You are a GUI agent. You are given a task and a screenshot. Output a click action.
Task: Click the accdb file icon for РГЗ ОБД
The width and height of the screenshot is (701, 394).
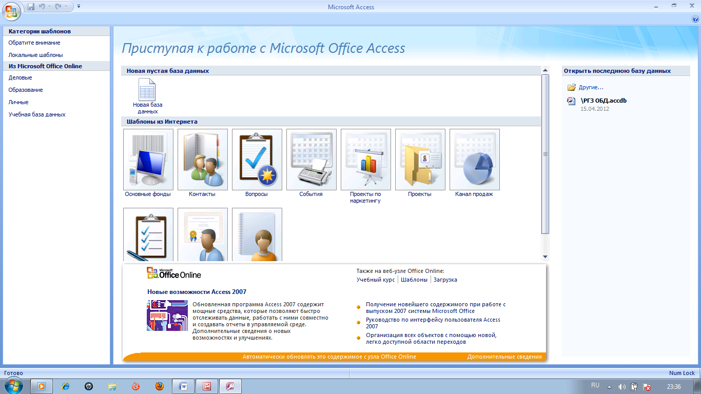pyautogui.click(x=571, y=101)
